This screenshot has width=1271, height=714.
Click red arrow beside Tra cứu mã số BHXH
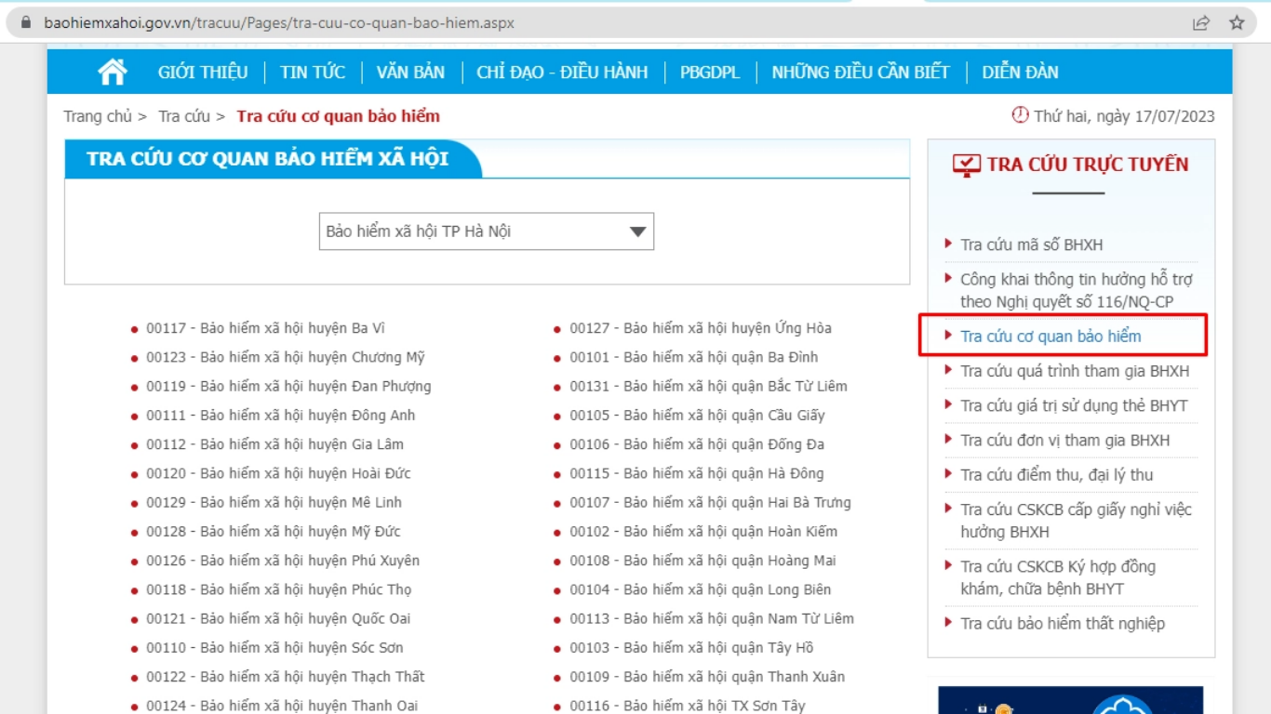(x=948, y=245)
